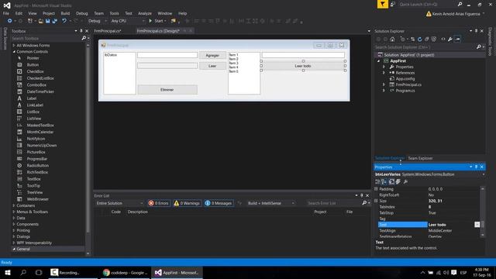
Task: Pick the RadioButton control in Toolbox
Action: pos(37,166)
